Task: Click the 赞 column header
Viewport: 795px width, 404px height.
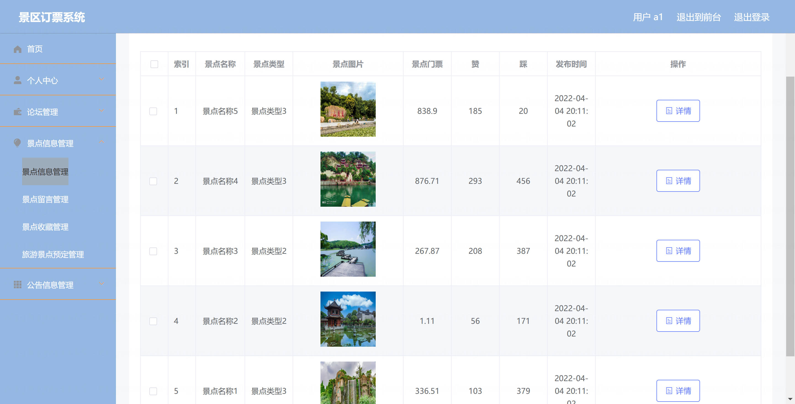Action: tap(475, 64)
